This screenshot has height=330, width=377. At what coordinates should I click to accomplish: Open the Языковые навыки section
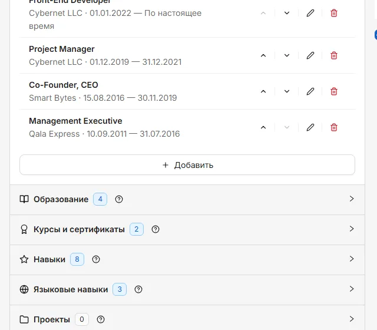pos(187,289)
